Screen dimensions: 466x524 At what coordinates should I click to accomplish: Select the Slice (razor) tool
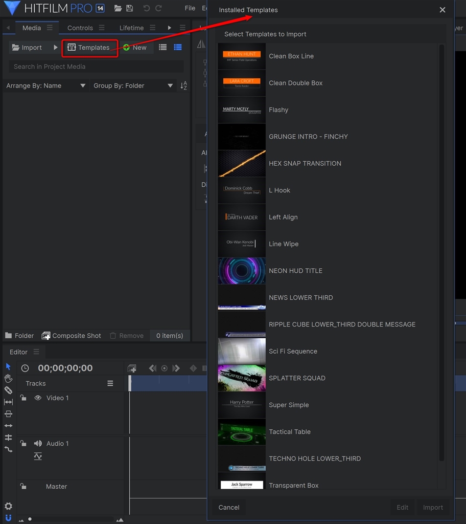click(x=8, y=390)
